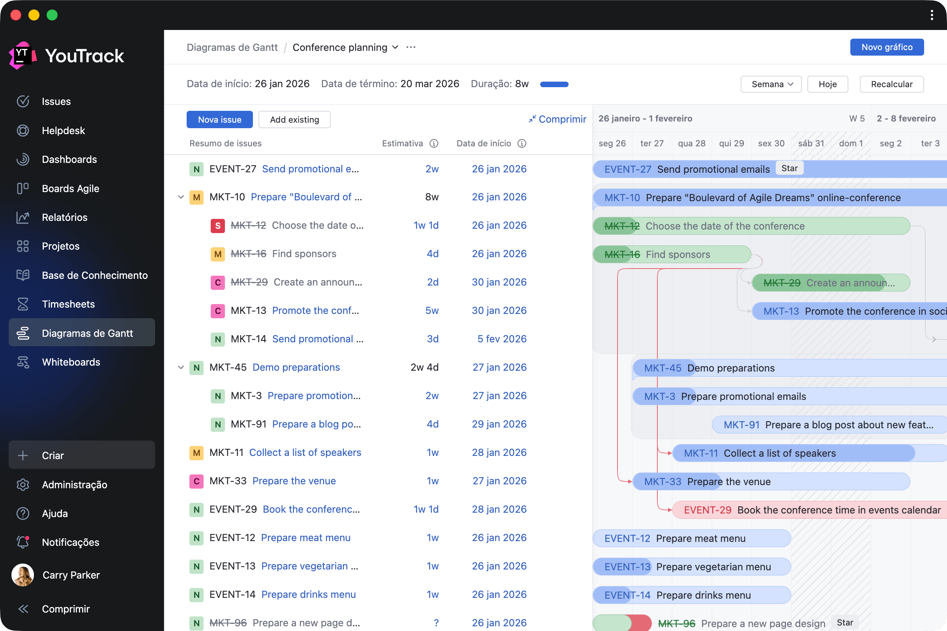Open the Demo preparations link
This screenshot has width=947, height=631.
pyautogui.click(x=296, y=368)
